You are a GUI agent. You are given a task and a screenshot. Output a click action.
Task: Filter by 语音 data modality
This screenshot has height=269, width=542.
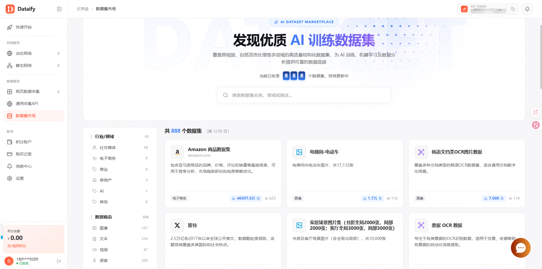pyautogui.click(x=120, y=261)
